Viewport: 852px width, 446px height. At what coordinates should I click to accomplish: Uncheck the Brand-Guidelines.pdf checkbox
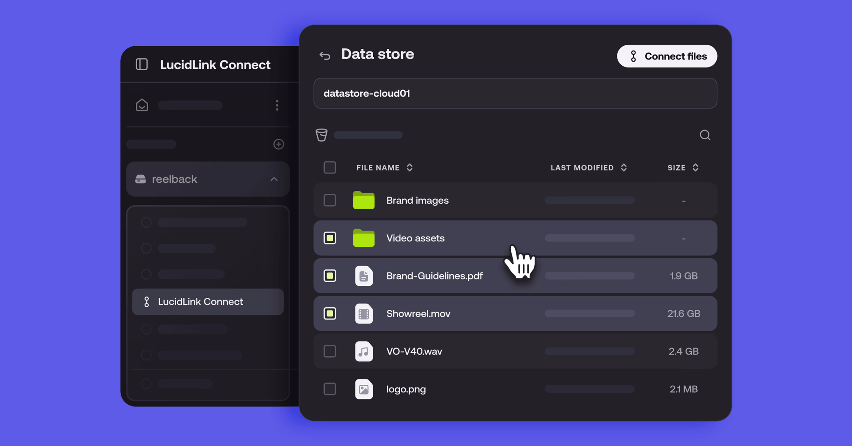point(330,276)
